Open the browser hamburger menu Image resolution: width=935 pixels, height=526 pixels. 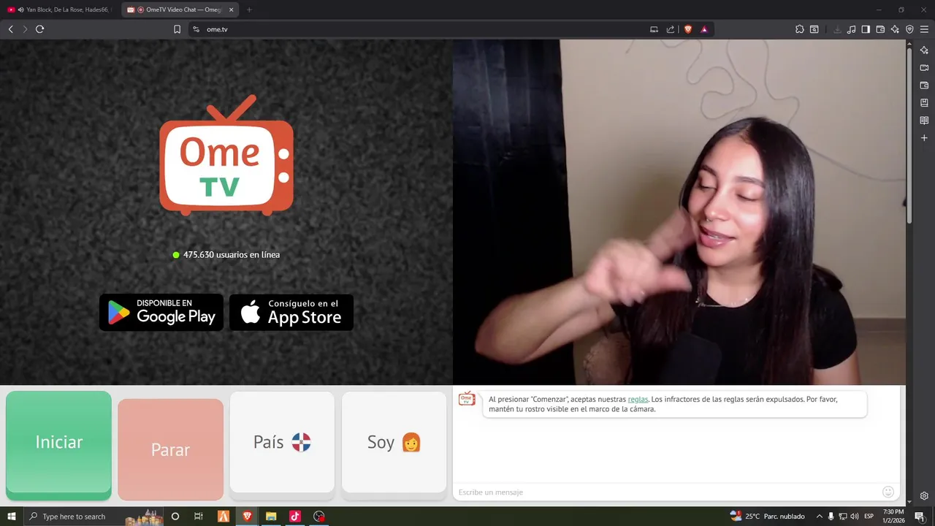[x=924, y=29]
